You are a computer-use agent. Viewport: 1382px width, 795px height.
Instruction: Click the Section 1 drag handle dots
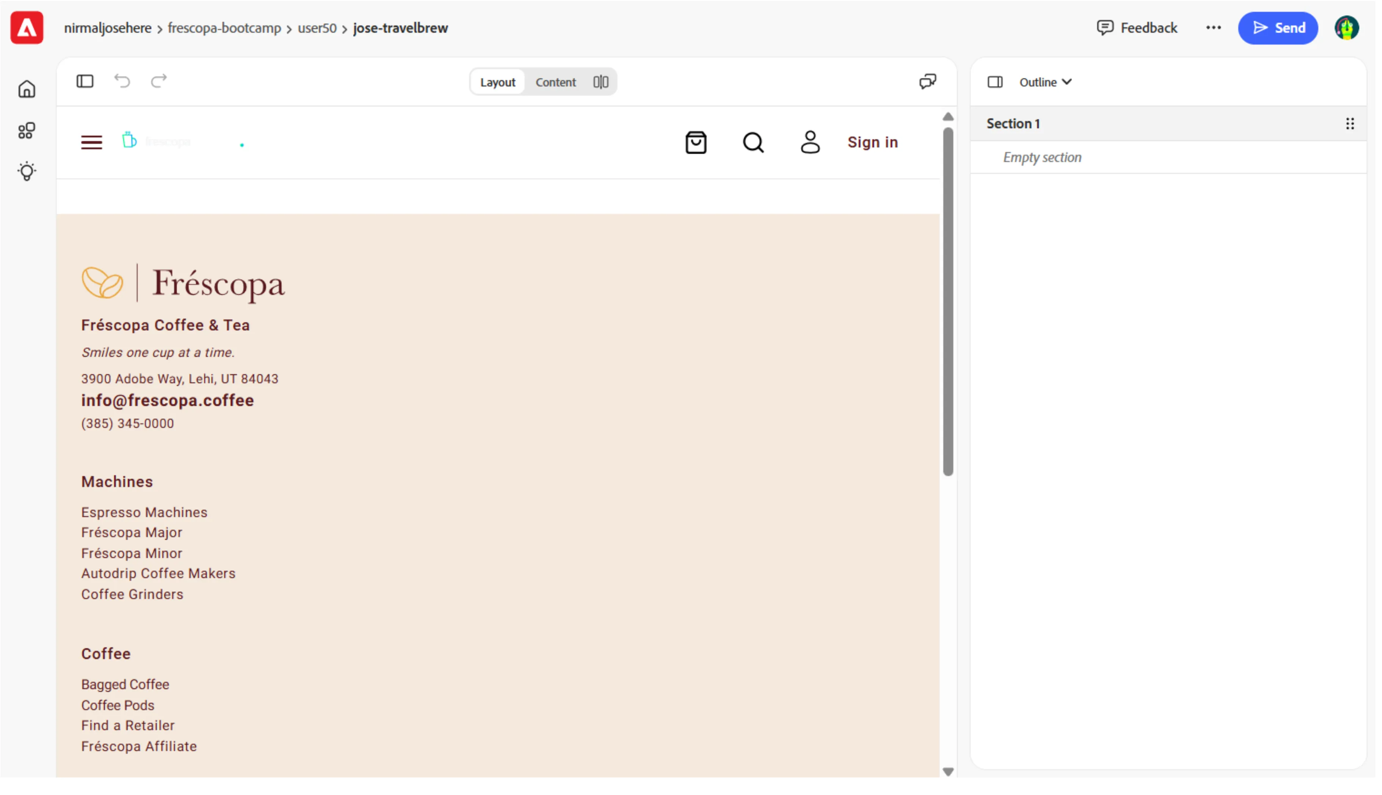tap(1350, 124)
